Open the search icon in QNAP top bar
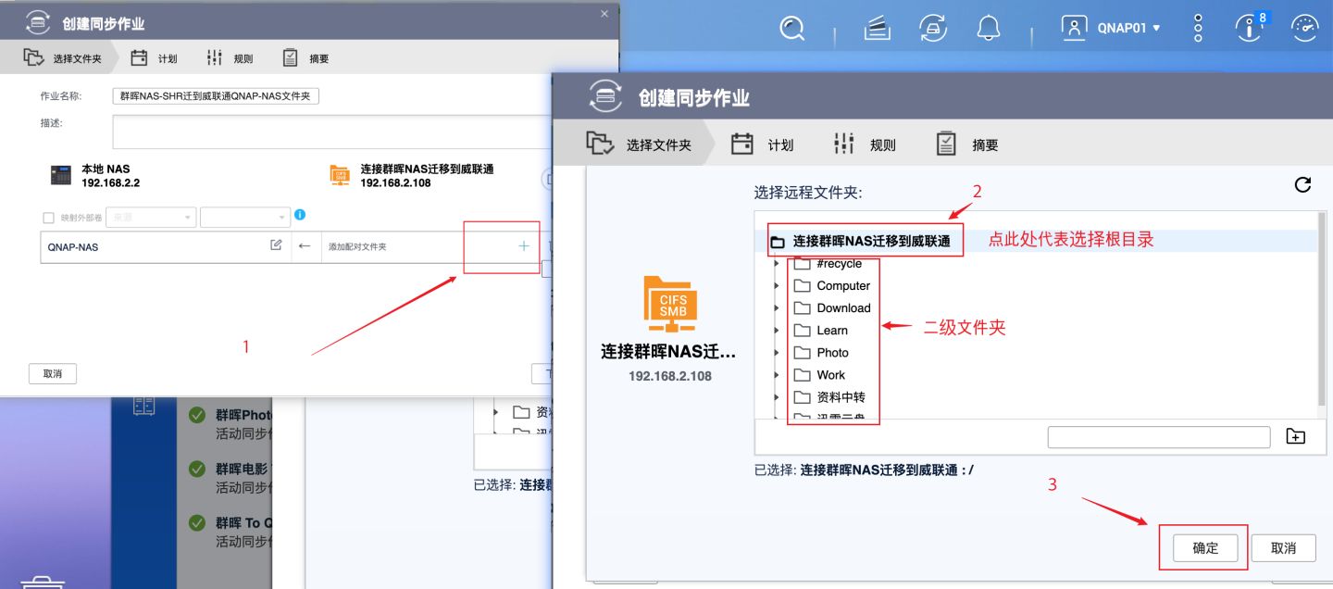Screen dimensions: 1333x589 [x=791, y=28]
